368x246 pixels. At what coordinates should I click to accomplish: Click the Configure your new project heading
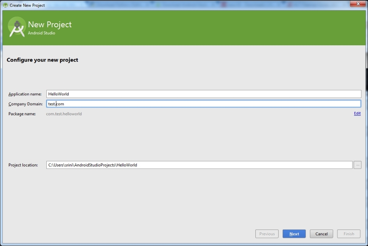(42, 60)
